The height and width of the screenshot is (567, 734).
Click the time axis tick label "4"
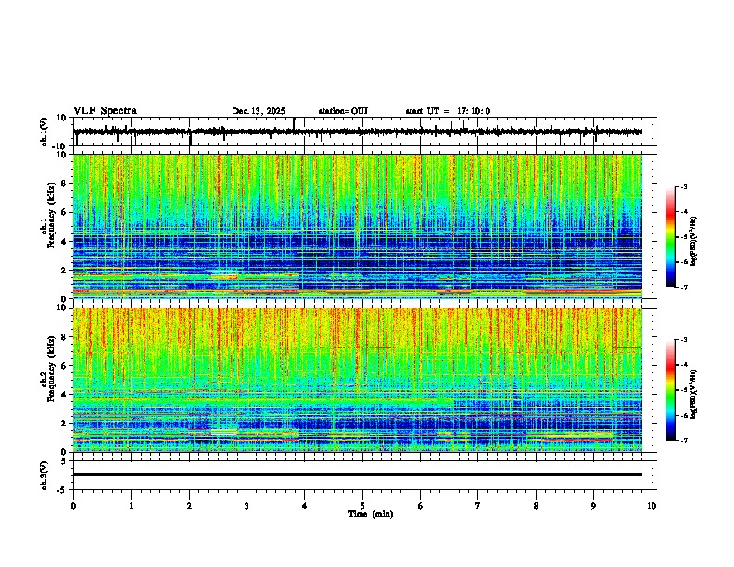point(305,506)
